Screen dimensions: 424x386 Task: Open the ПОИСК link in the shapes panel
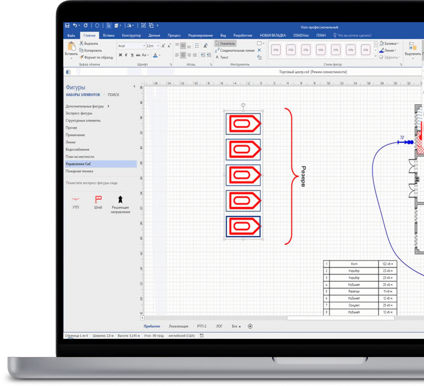113,95
